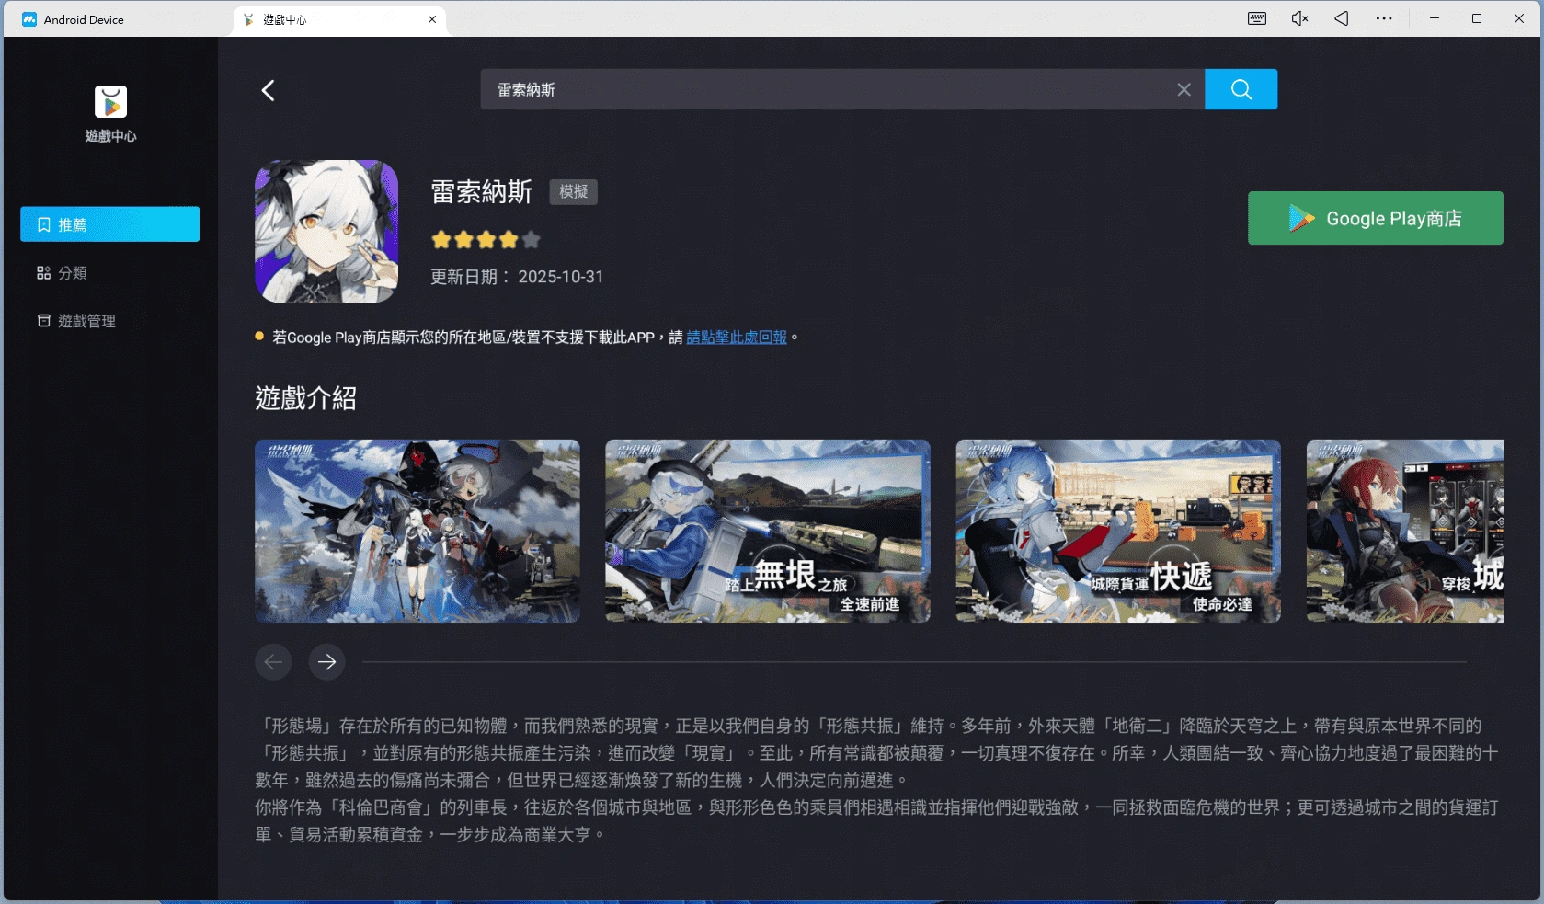Open the Google Play商店 button

1375,218
